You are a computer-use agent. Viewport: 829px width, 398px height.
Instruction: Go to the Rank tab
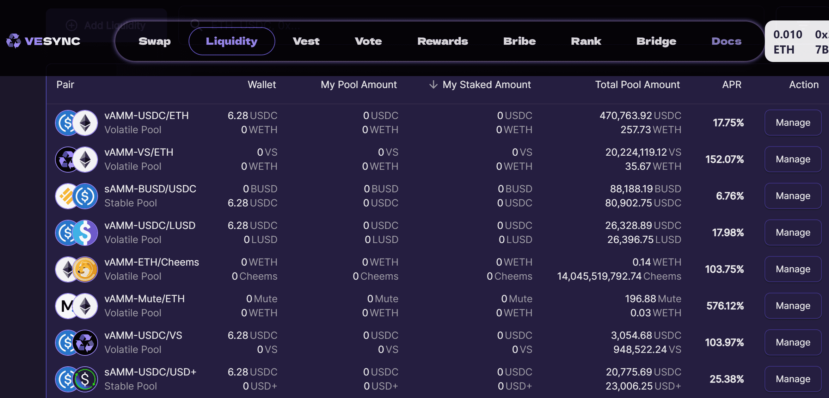tap(586, 41)
